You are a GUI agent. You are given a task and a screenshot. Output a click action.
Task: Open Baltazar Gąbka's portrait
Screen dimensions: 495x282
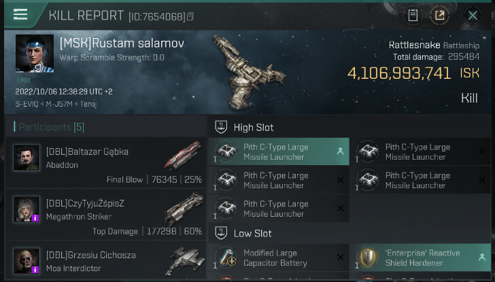coord(27,158)
